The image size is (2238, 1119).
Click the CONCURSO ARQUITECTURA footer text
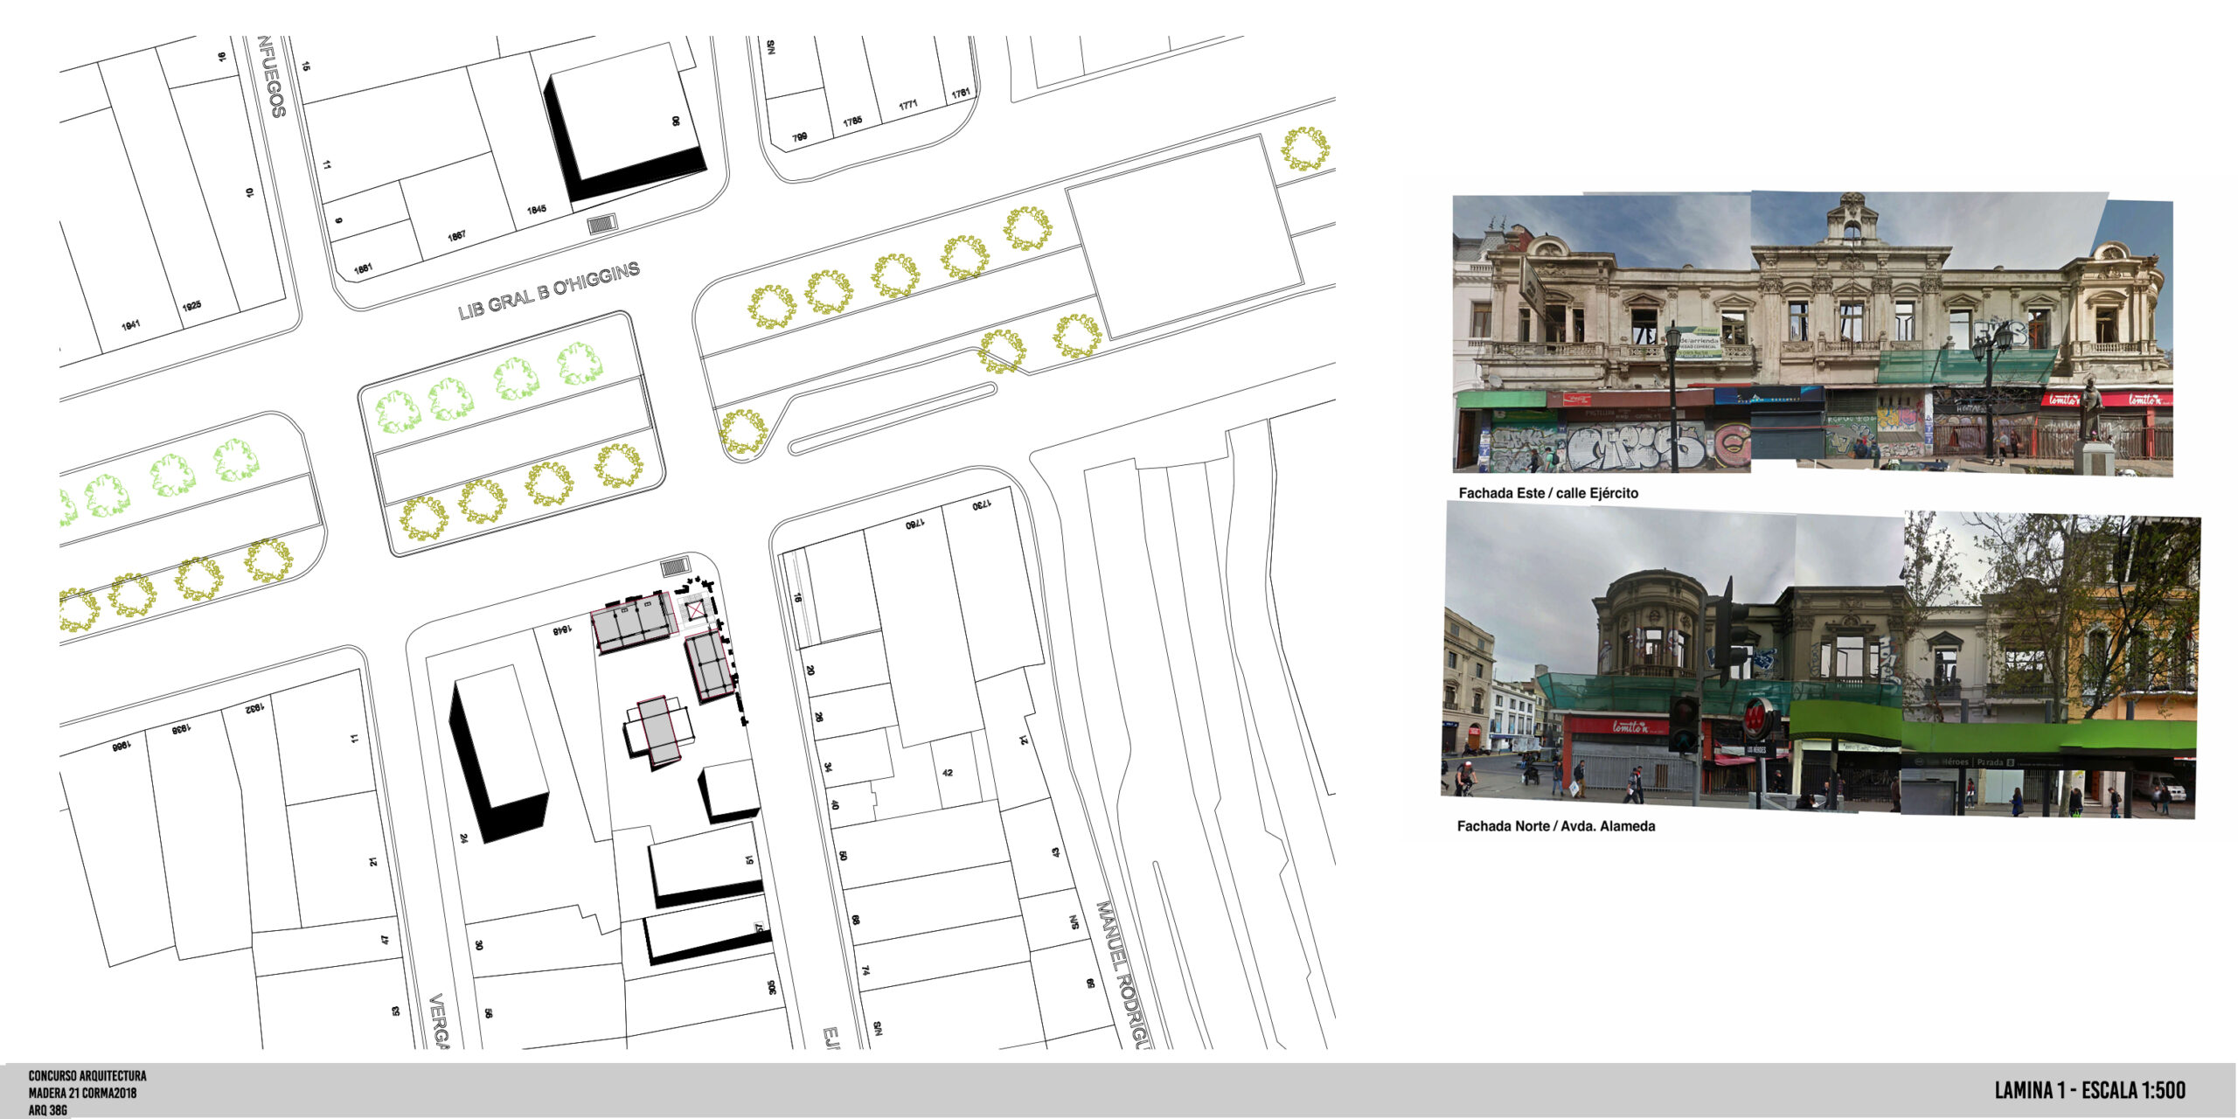(x=87, y=1076)
